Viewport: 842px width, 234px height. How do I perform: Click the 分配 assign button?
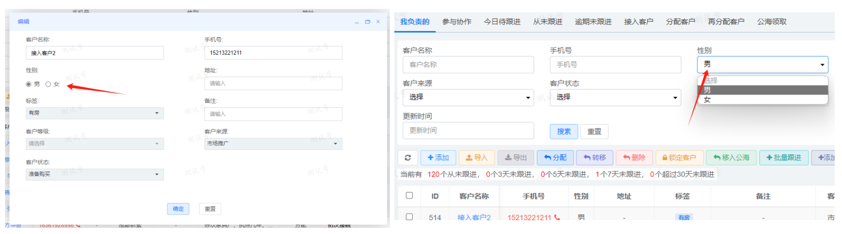(555, 158)
